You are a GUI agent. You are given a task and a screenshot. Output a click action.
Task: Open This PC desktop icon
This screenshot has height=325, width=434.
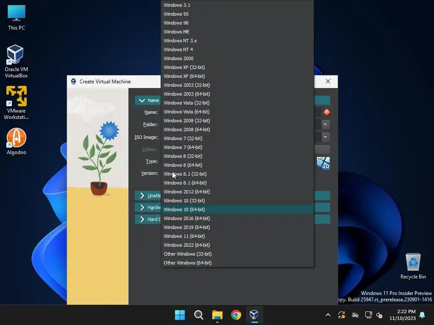(x=17, y=17)
